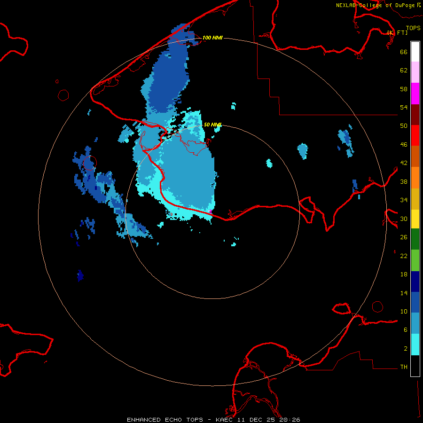423x423 pixels.
Task: Click the 'K FT' units label
Action: click(398, 33)
